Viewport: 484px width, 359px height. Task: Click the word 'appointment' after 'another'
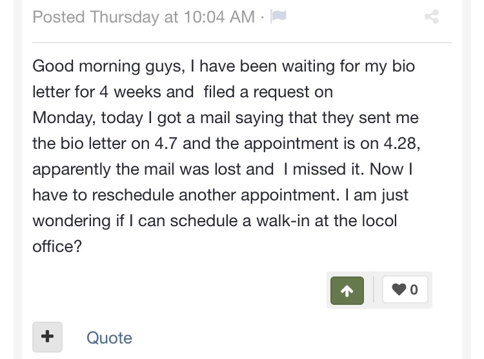pos(288,195)
